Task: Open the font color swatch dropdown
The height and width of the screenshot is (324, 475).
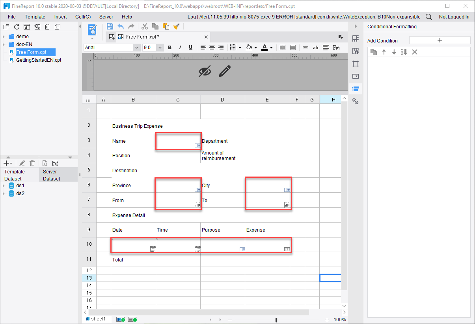Action: point(271,47)
